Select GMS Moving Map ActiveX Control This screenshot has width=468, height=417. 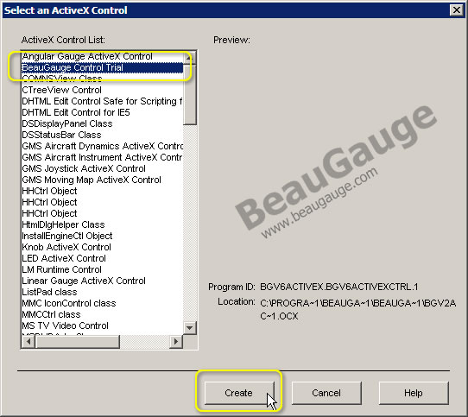(102, 180)
